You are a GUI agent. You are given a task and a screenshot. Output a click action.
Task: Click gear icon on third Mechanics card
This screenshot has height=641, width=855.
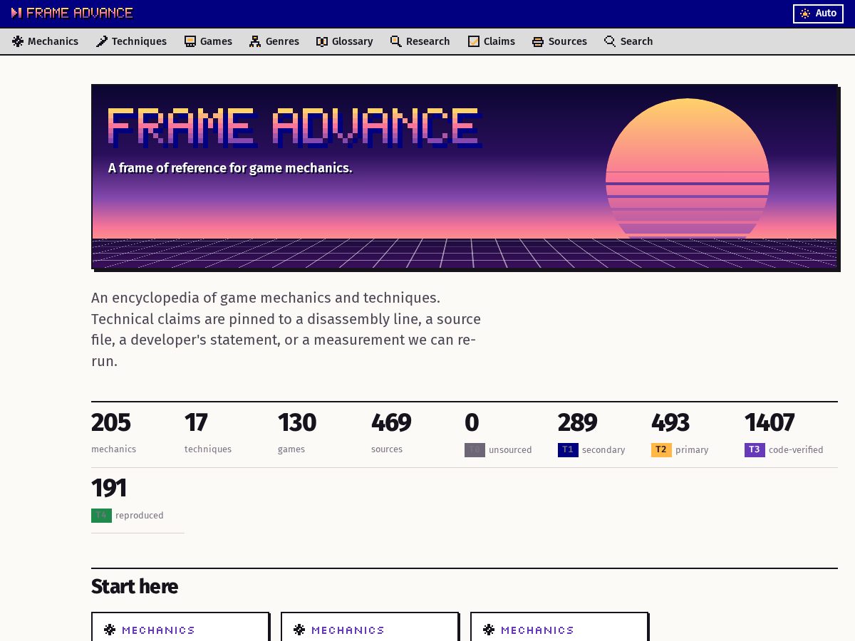point(489,630)
